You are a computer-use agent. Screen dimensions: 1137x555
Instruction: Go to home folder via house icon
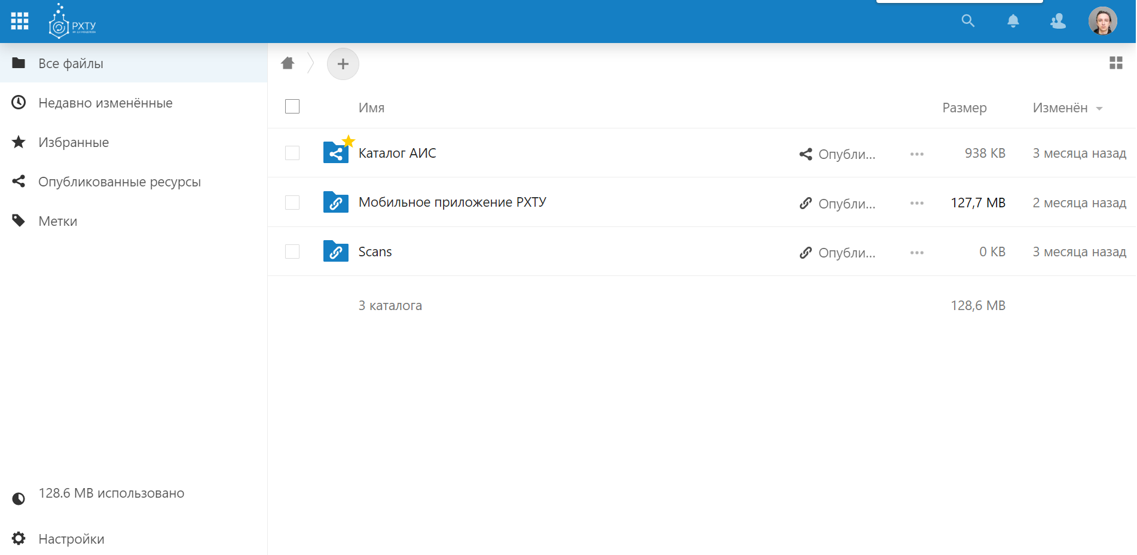click(x=288, y=63)
